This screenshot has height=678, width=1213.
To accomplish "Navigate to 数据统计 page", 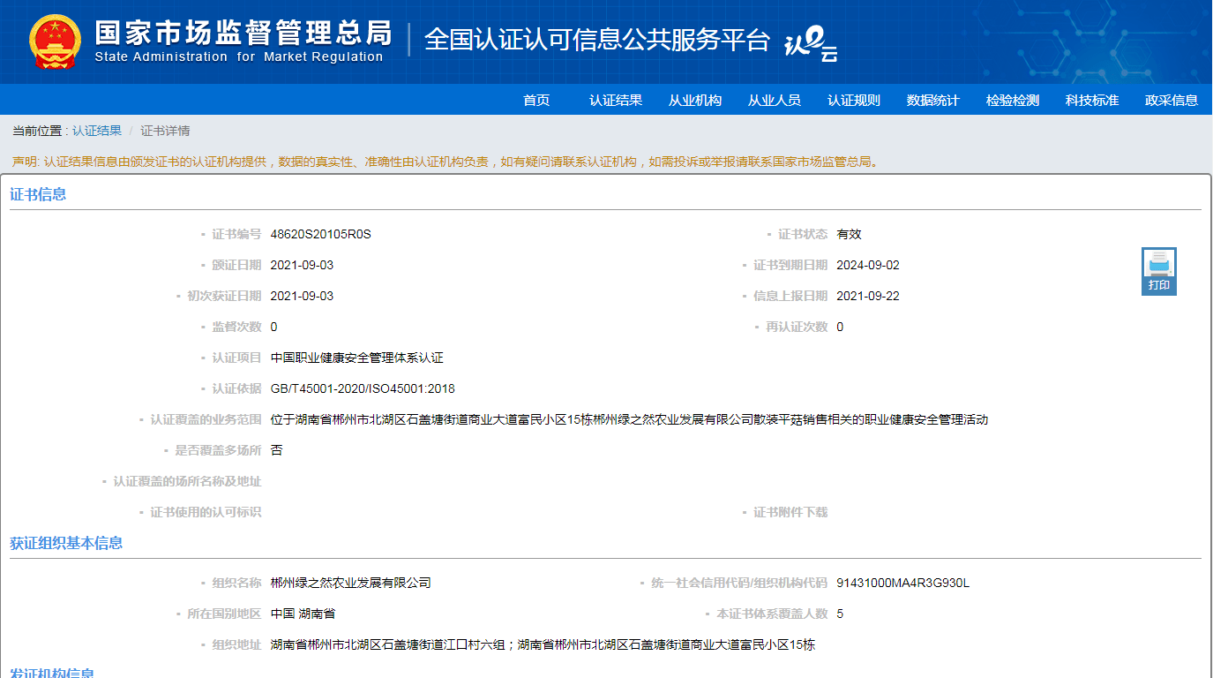I will pos(933,101).
